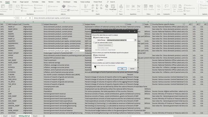Open help in Create PivotTable dialog
Viewport: 208px width, 117px height.
click(129, 32)
